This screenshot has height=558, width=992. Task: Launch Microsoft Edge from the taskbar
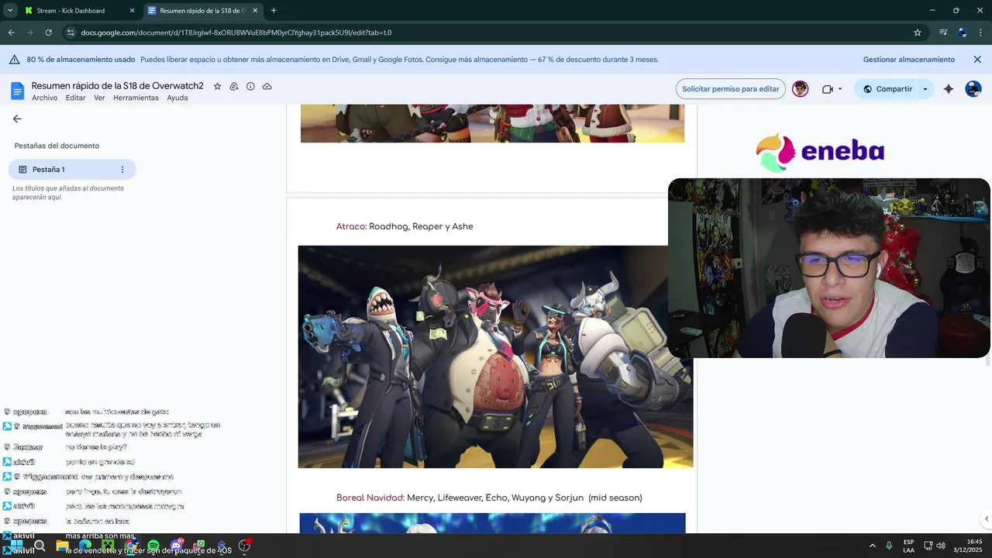tap(85, 546)
